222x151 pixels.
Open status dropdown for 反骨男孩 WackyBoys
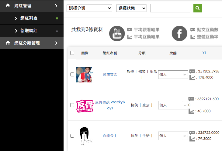pyautogui.click(x=173, y=105)
